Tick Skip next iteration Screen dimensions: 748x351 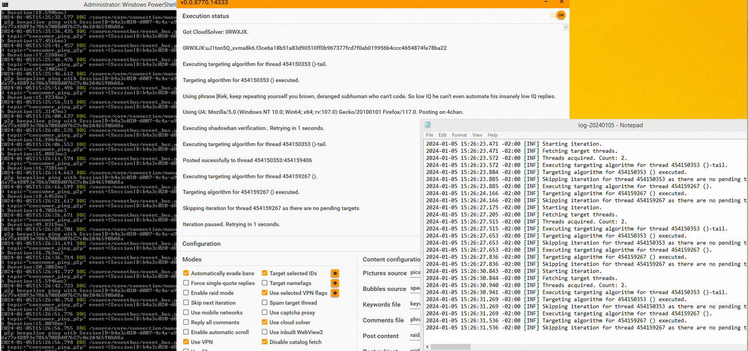(186, 303)
